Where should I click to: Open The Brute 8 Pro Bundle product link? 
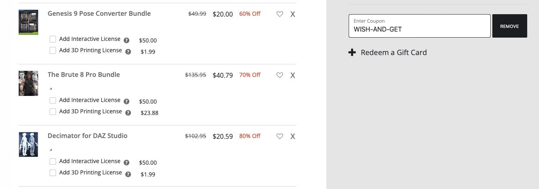pyautogui.click(x=84, y=75)
